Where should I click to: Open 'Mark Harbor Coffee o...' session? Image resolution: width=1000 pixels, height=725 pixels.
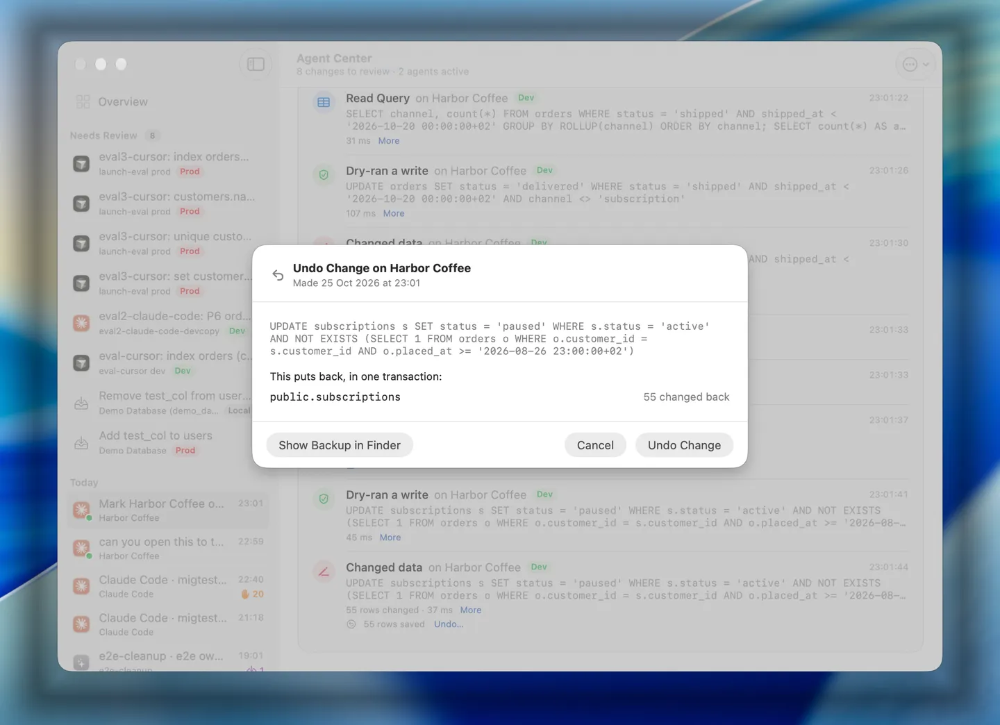click(x=168, y=510)
